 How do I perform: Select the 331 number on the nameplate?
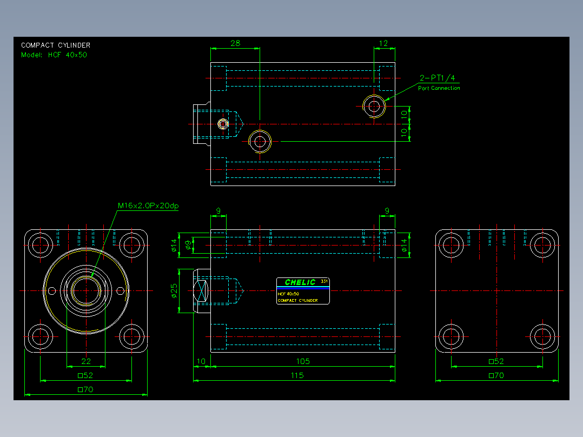click(x=324, y=281)
